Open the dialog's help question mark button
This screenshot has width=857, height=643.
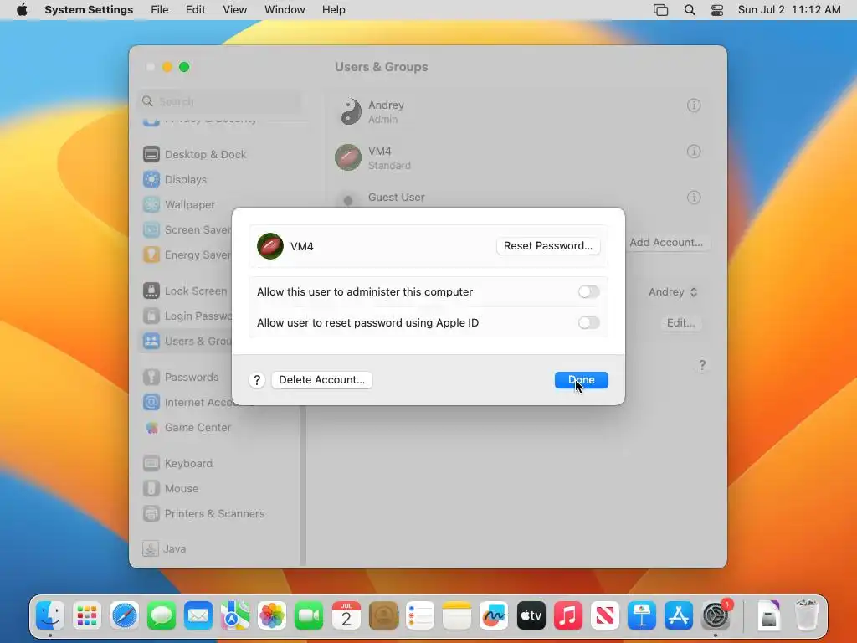[257, 380]
